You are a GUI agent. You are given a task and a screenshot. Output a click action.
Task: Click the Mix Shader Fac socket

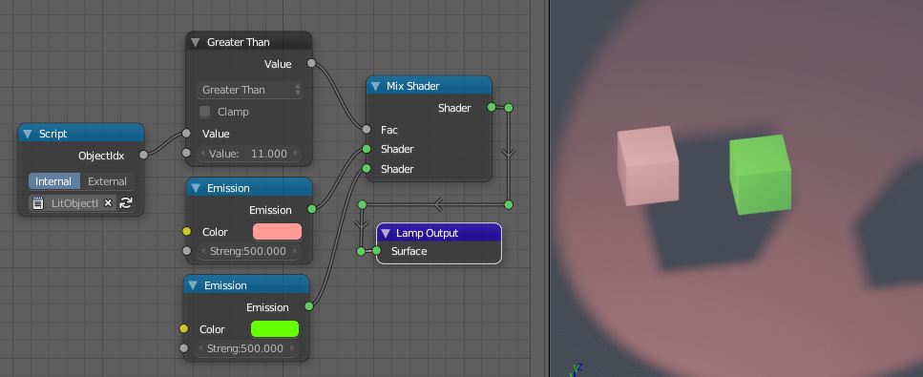(x=367, y=130)
